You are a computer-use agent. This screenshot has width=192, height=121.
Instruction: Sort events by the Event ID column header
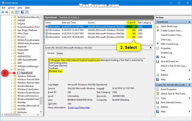click(131, 23)
